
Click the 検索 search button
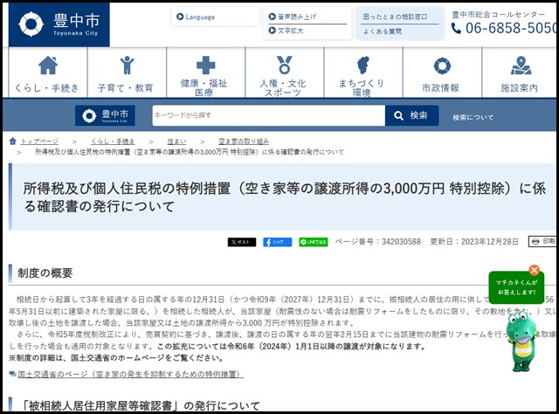tap(411, 115)
